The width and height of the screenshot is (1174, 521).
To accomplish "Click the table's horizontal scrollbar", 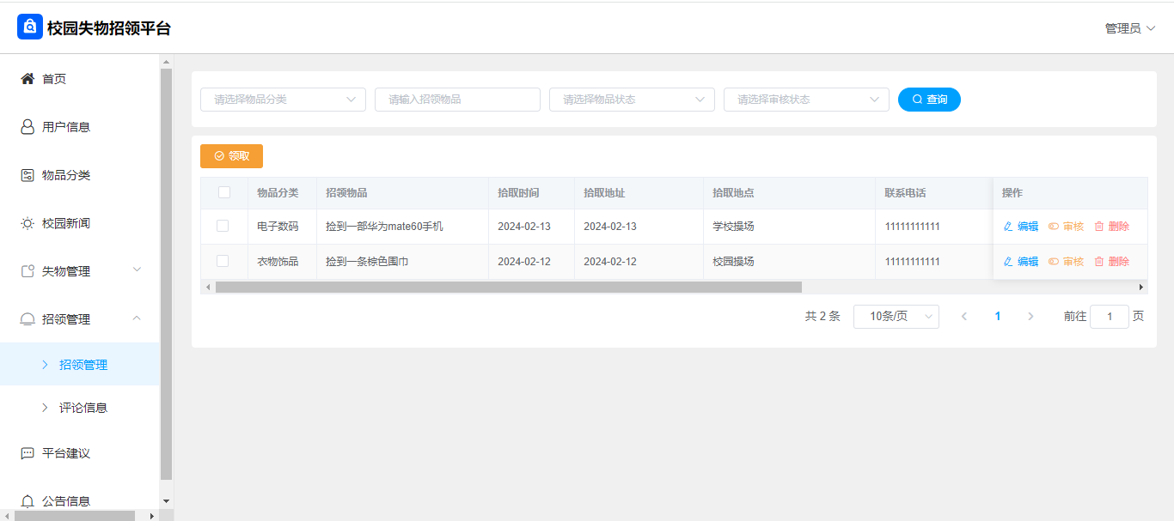I will pos(508,288).
